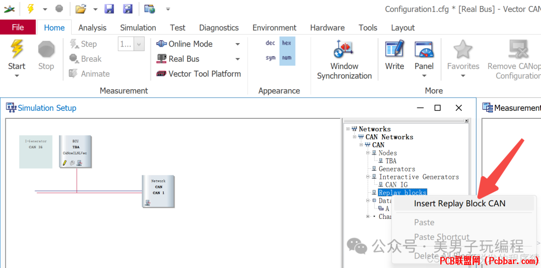541x268 pixels.
Task: Open the Hardware ribbon tab
Action: tap(327, 28)
